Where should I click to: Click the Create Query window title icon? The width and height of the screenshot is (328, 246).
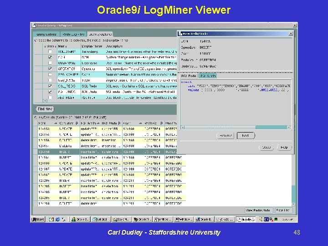pos(34,26)
